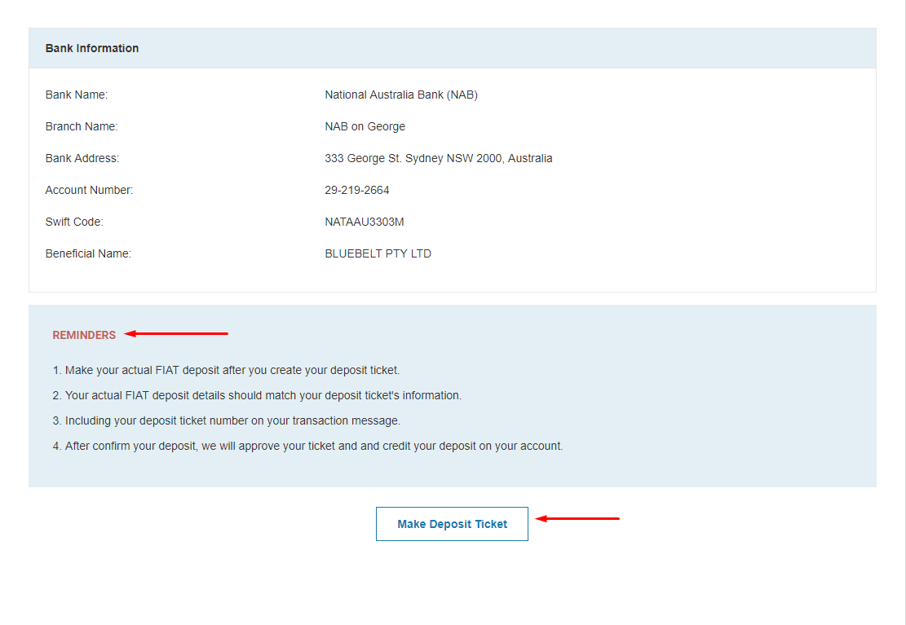This screenshot has height=625, width=906.
Task: Select the Swift code NATAAU3303M
Action: [x=364, y=222]
